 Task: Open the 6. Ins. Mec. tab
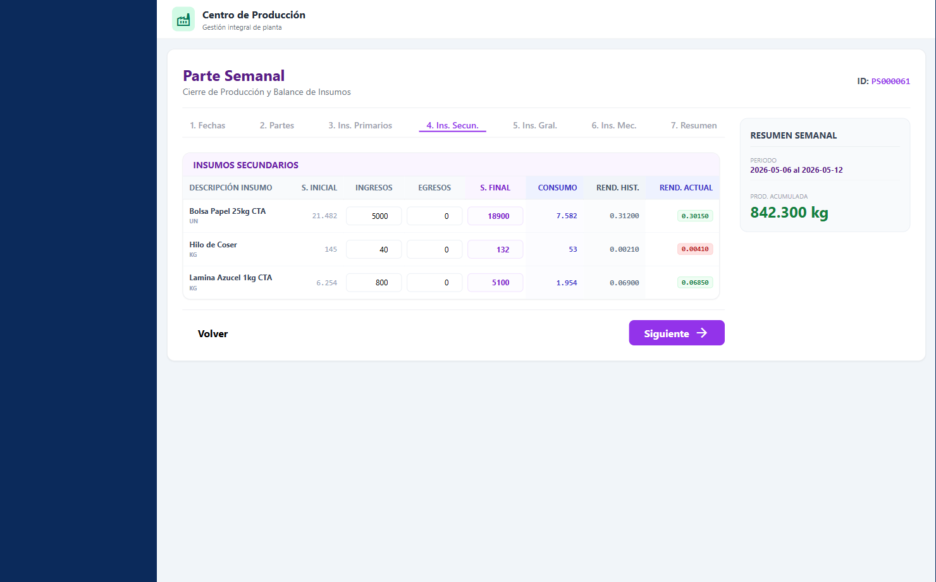[x=614, y=125]
